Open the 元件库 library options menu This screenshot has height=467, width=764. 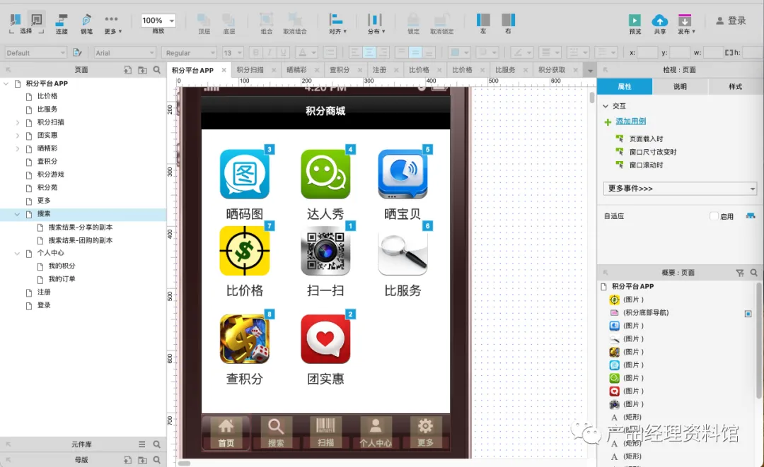click(141, 444)
